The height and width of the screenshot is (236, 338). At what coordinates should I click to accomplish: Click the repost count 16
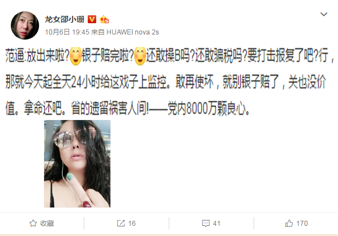click(132, 224)
